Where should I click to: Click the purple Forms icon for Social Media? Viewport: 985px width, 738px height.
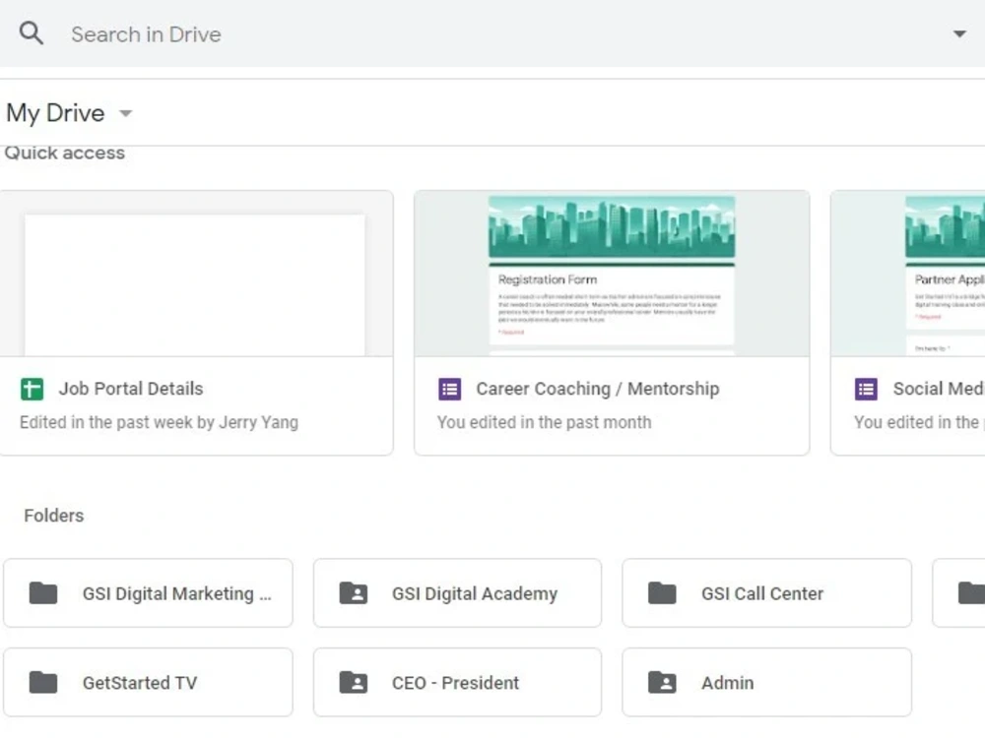pyautogui.click(x=866, y=389)
